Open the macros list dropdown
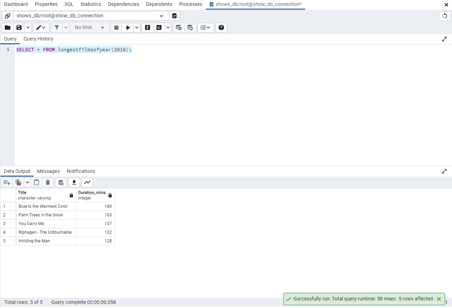 205,27
